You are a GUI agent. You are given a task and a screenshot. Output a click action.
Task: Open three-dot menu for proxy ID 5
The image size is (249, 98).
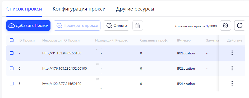coord(232,83)
